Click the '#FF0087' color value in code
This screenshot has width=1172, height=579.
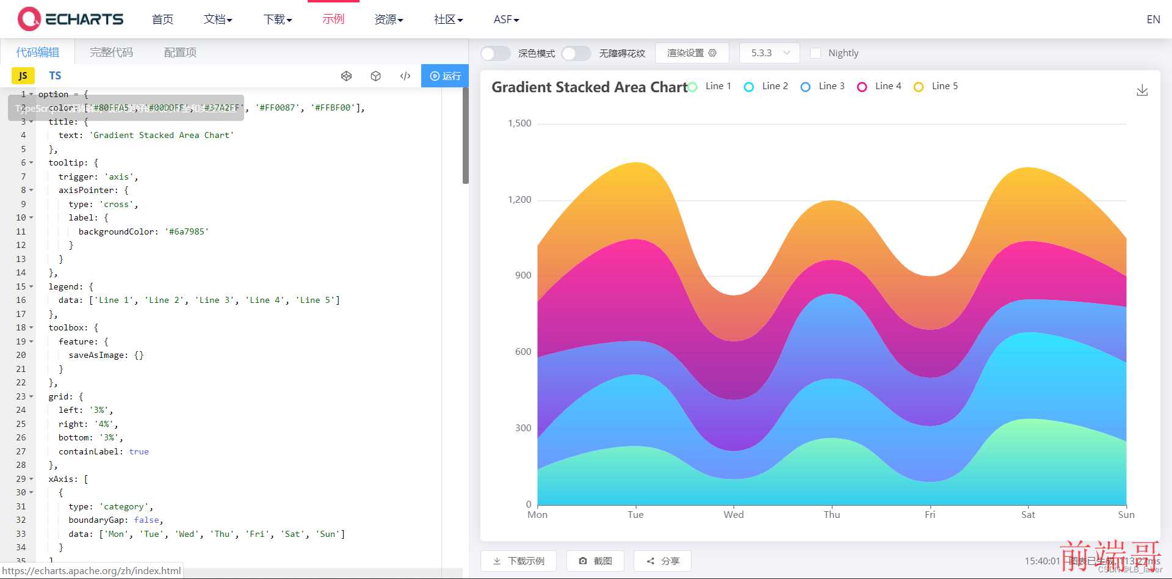(x=277, y=108)
